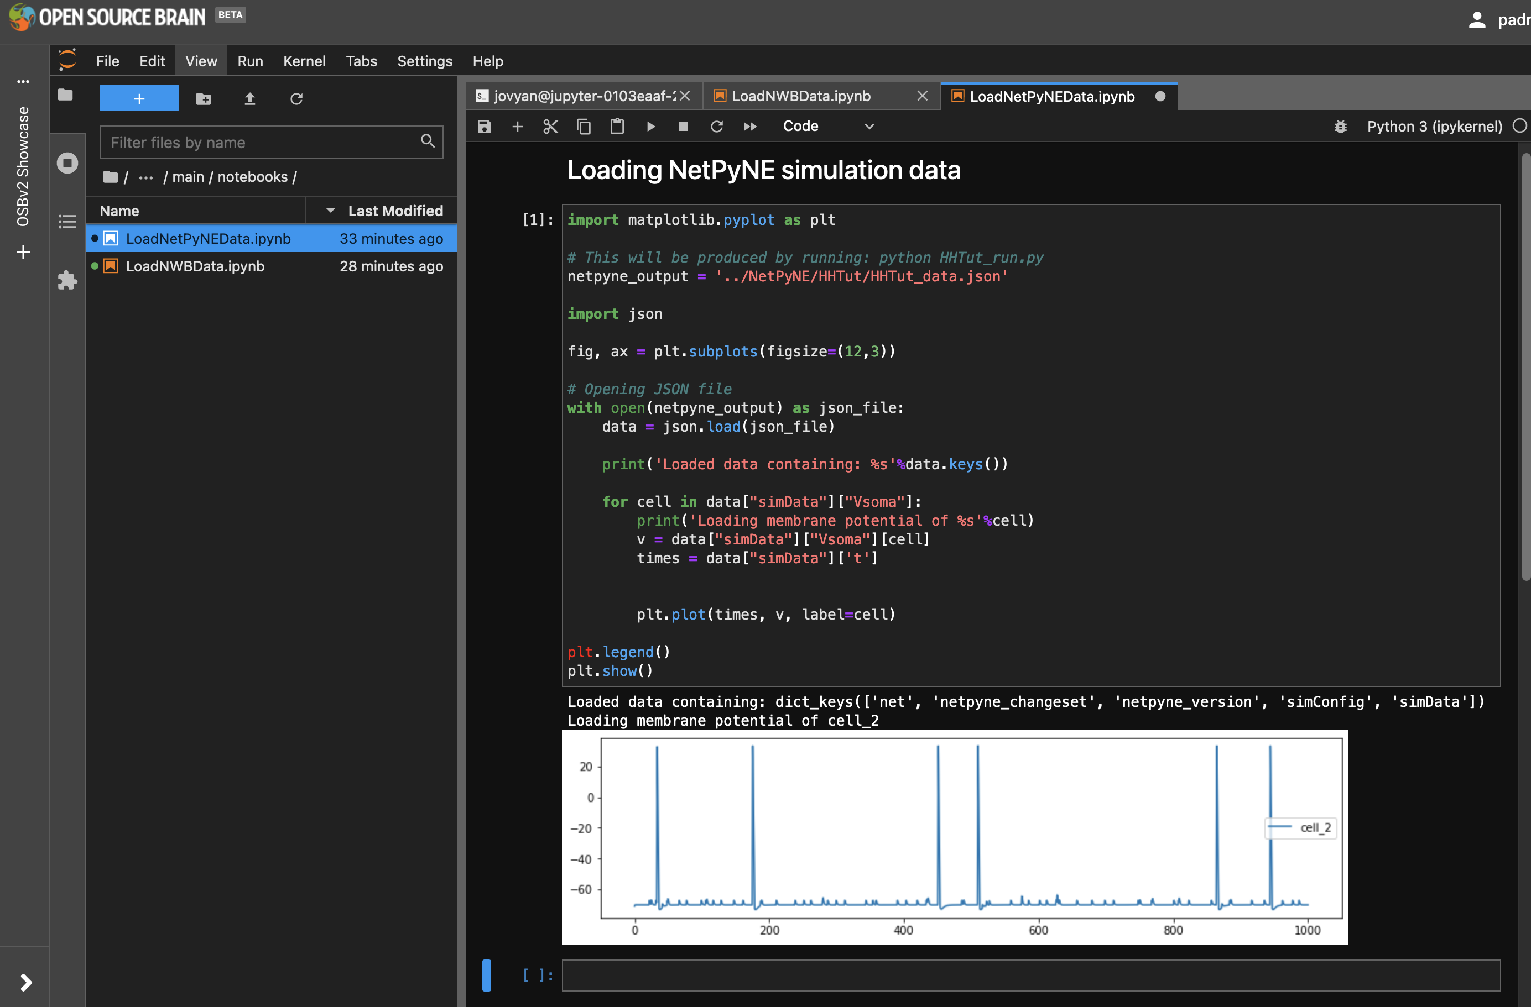Open the File Browser sidebar tab
Image resolution: width=1531 pixels, height=1007 pixels.
point(66,95)
